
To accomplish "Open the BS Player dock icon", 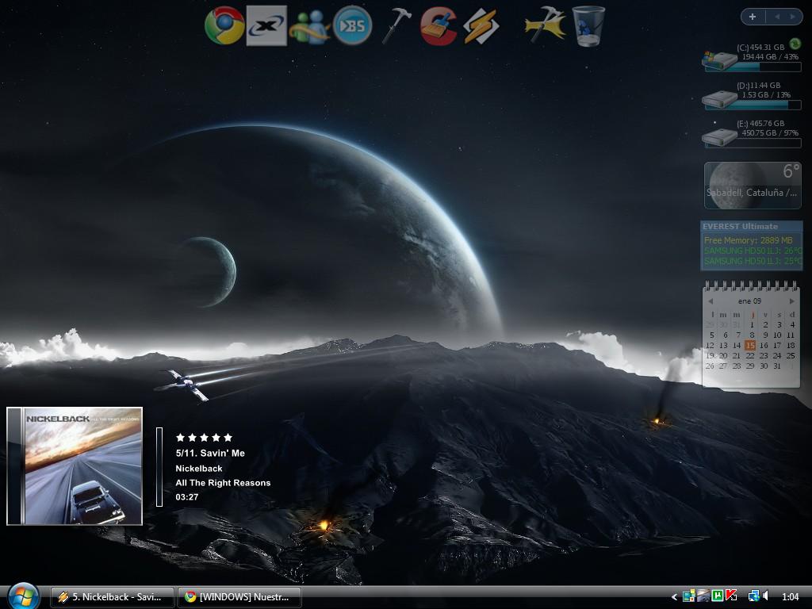I will click(353, 26).
